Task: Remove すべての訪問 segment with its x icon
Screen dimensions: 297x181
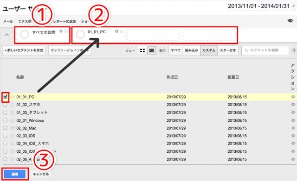Action: tap(66, 31)
